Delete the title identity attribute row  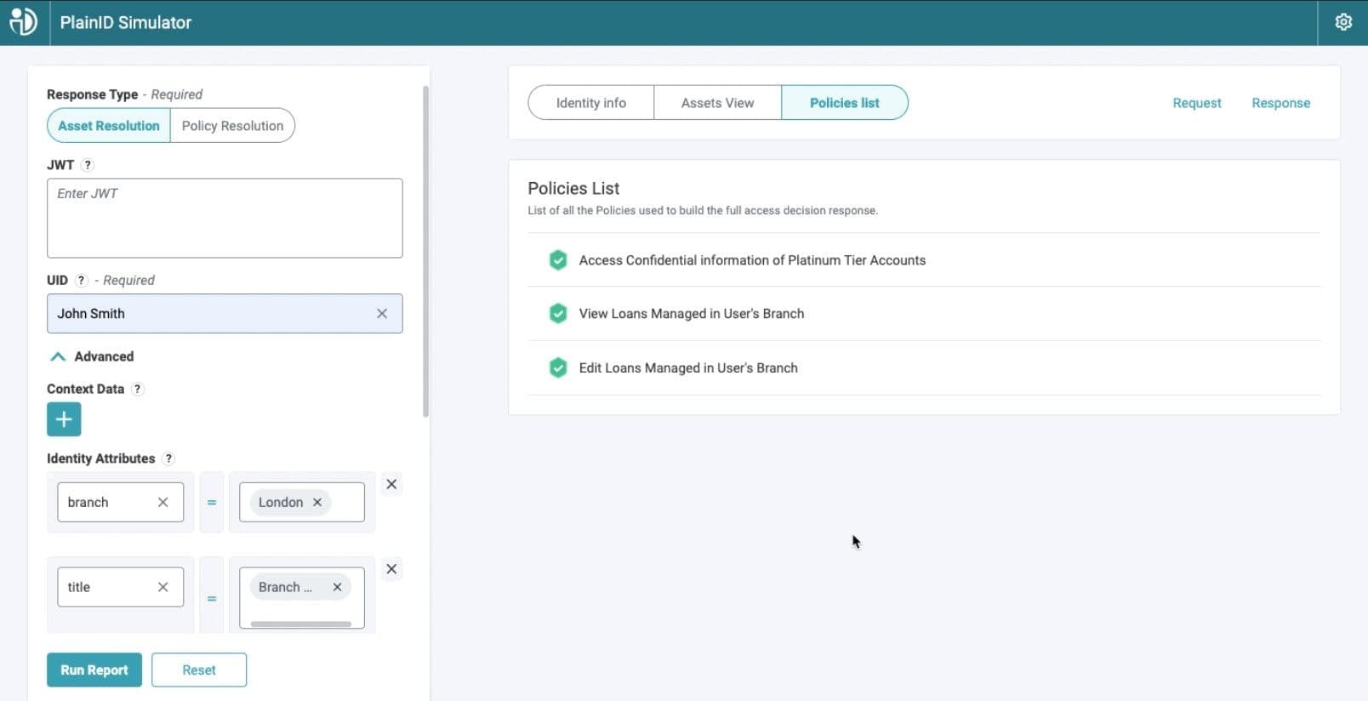(x=391, y=569)
